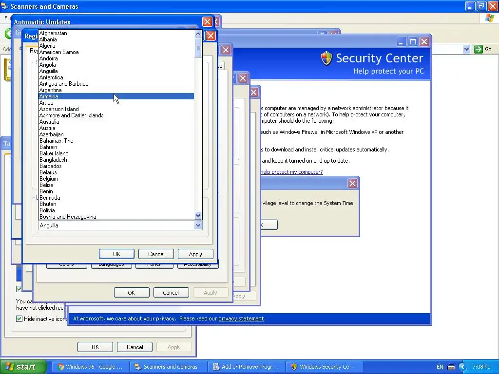Choose Bhutan in the country list
This screenshot has width=499, height=374.
(x=116, y=204)
